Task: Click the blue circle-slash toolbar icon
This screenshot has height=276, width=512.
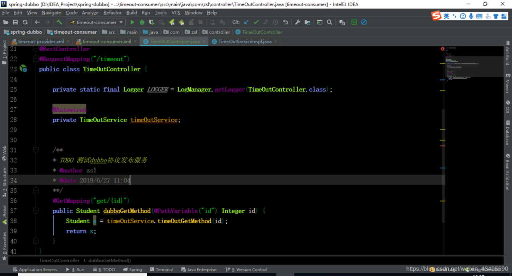Action: point(364,22)
